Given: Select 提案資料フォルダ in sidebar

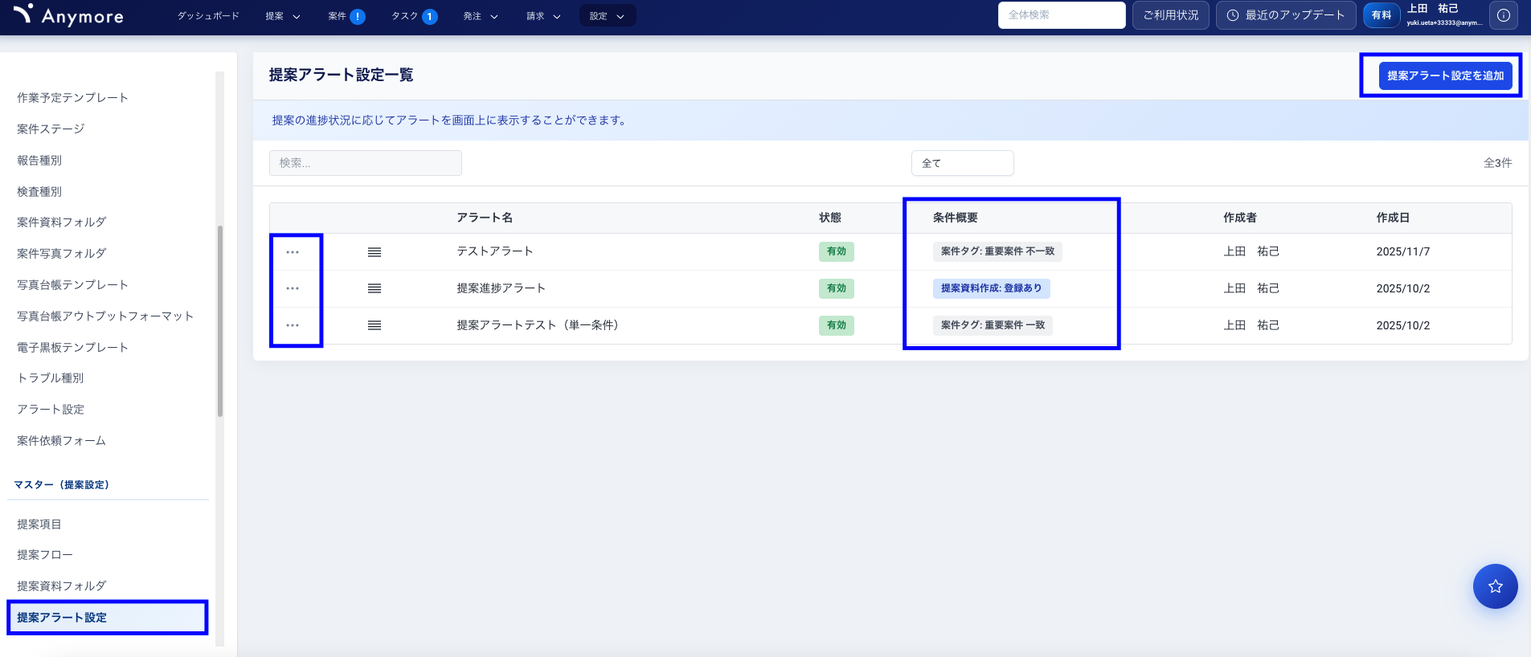Looking at the screenshot, I should tap(62, 586).
